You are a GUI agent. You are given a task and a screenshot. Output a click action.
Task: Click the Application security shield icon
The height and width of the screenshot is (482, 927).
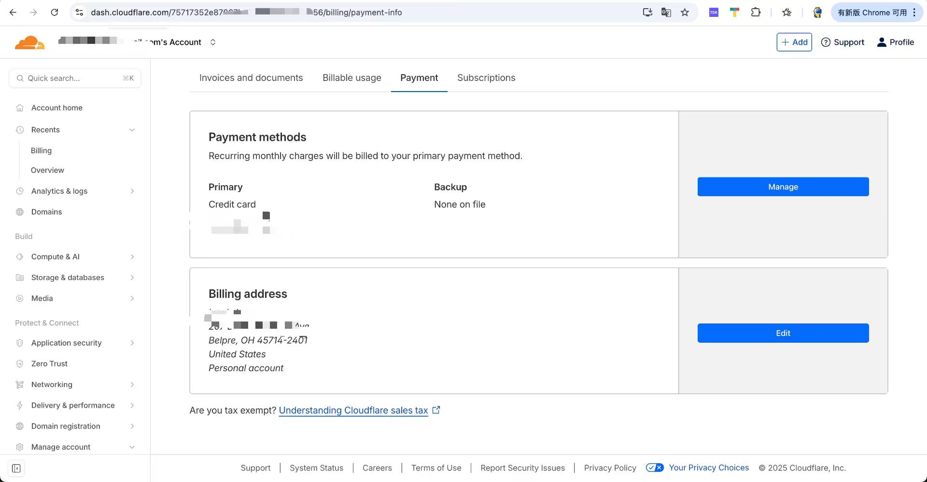click(x=20, y=343)
